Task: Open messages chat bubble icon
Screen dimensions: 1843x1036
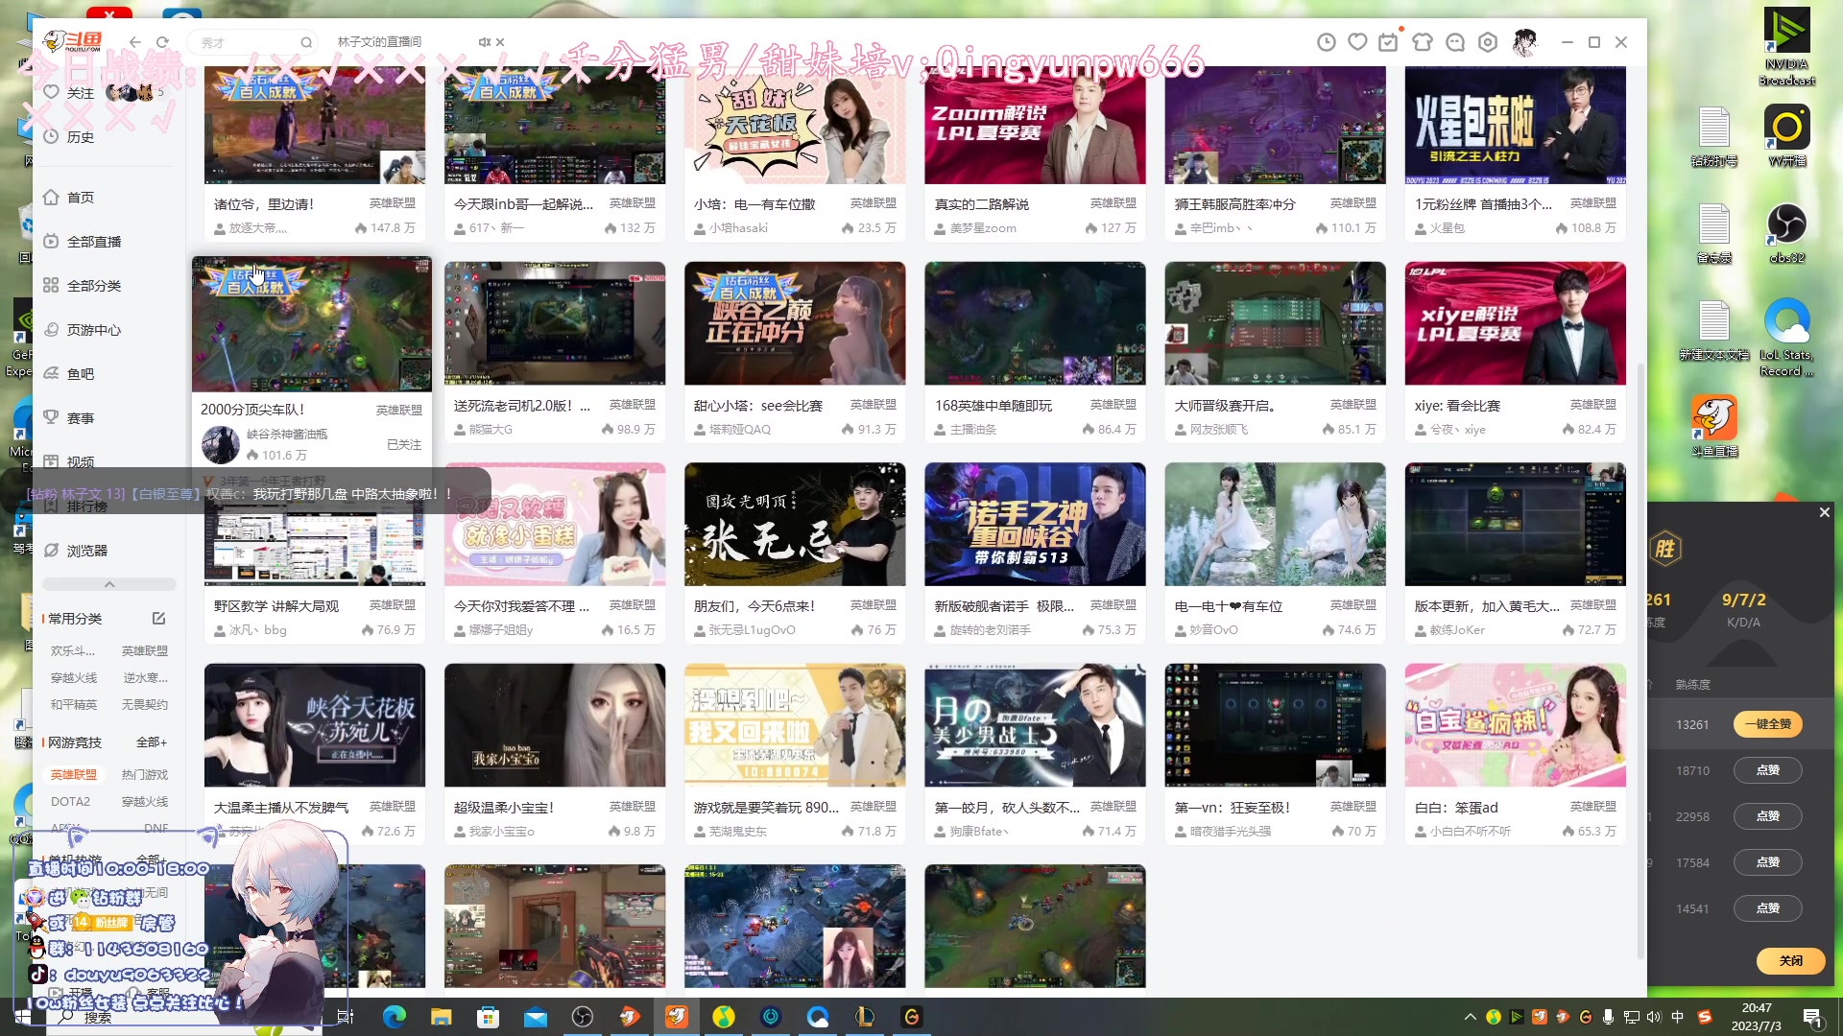Action: pyautogui.click(x=1455, y=42)
